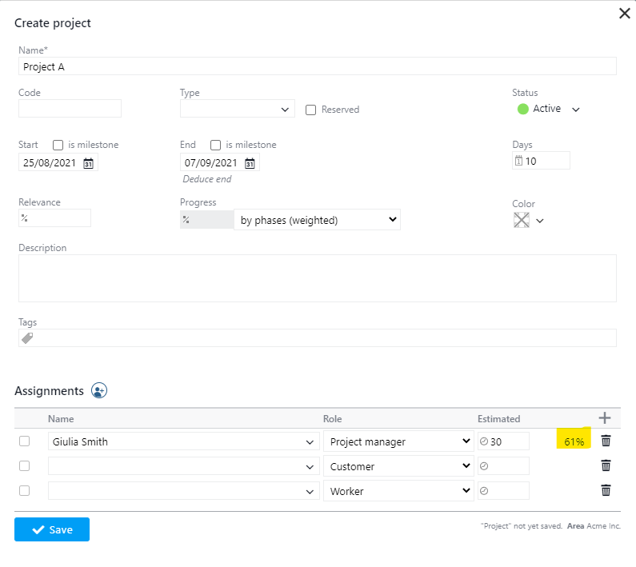Open the progress 'by phases (weighted)' dropdown
The image size is (636, 567).
pos(317,220)
